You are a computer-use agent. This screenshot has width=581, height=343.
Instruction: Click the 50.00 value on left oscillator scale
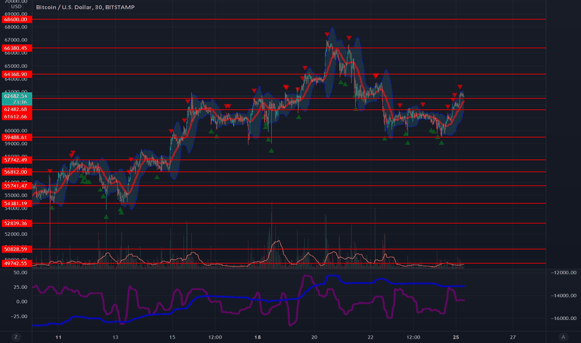pyautogui.click(x=21, y=273)
